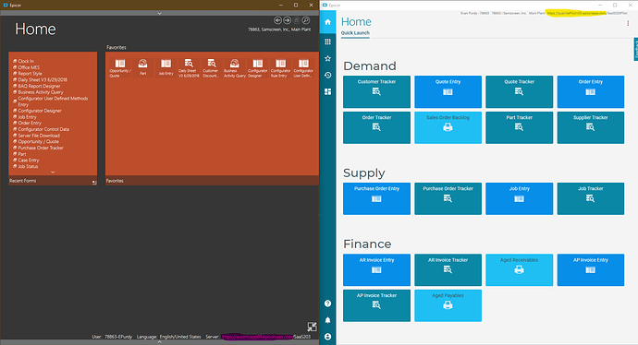Open the user account icon in the sidebar
Image resolution: width=638 pixels, height=345 pixels.
coord(327,337)
